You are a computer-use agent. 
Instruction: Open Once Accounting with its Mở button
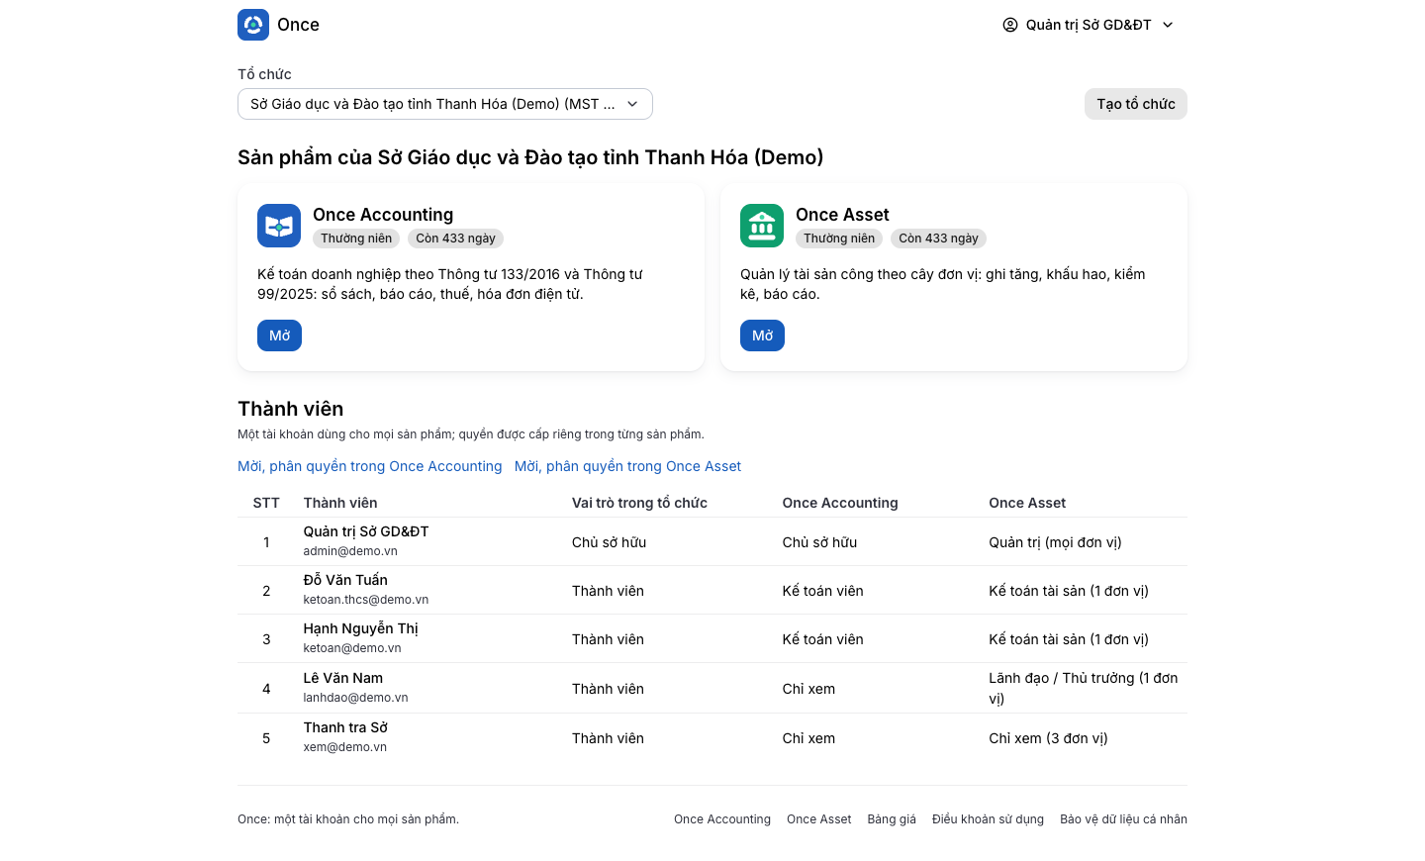(x=279, y=335)
